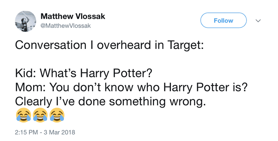278x141 pixels.
Task: Click the @MatthewVlossak handle
Action: tap(66, 26)
